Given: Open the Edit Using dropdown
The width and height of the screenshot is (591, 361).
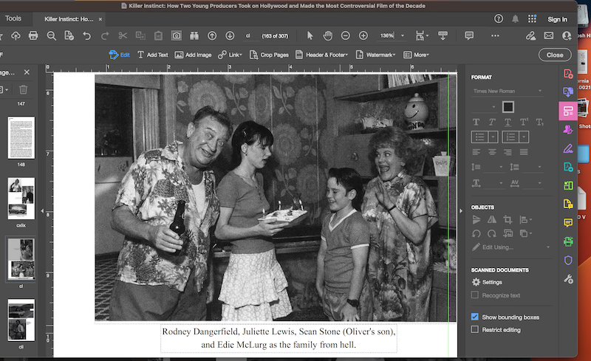Looking at the screenshot, I should [x=510, y=247].
